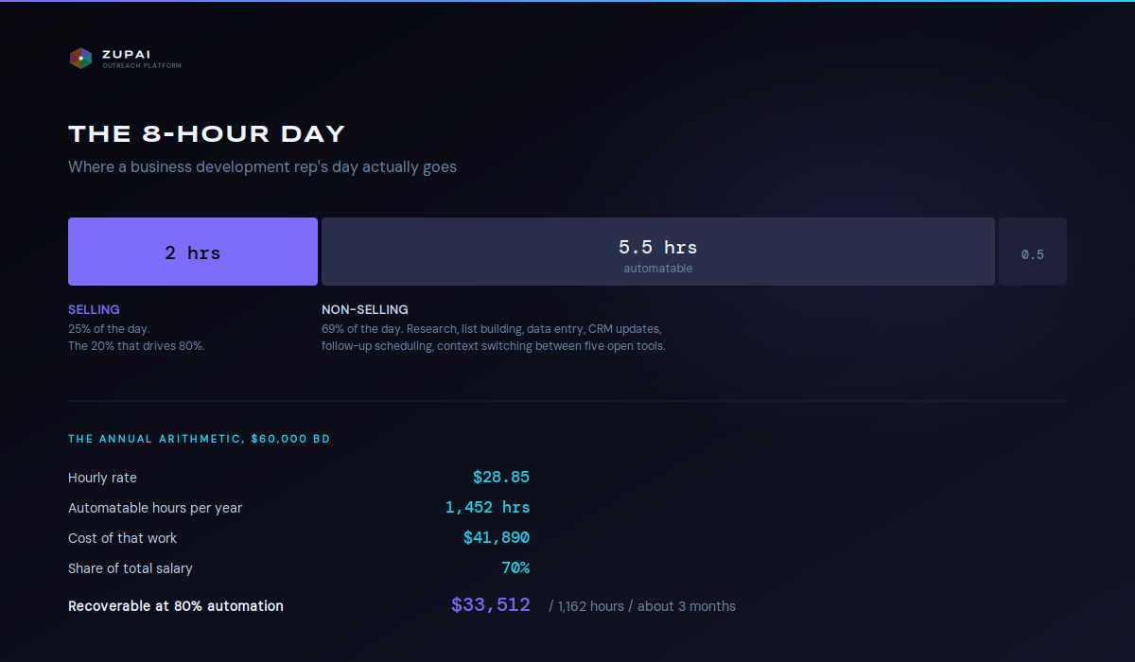Click the 1,162 hours about 3 months note
This screenshot has width=1135, height=662.
click(642, 606)
